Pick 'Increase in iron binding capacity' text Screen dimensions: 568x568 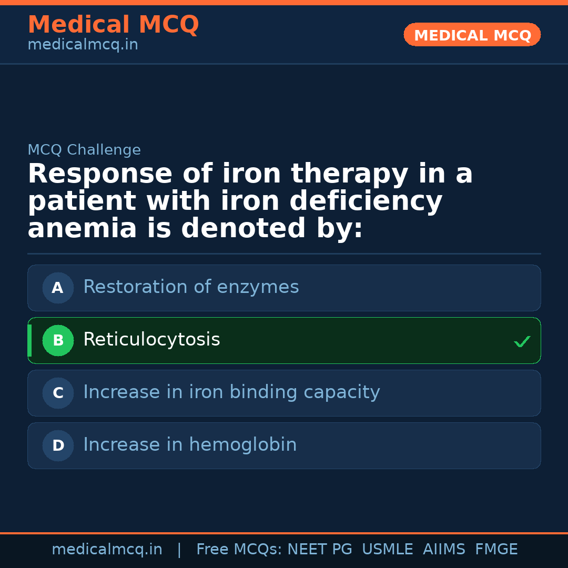[x=231, y=392]
